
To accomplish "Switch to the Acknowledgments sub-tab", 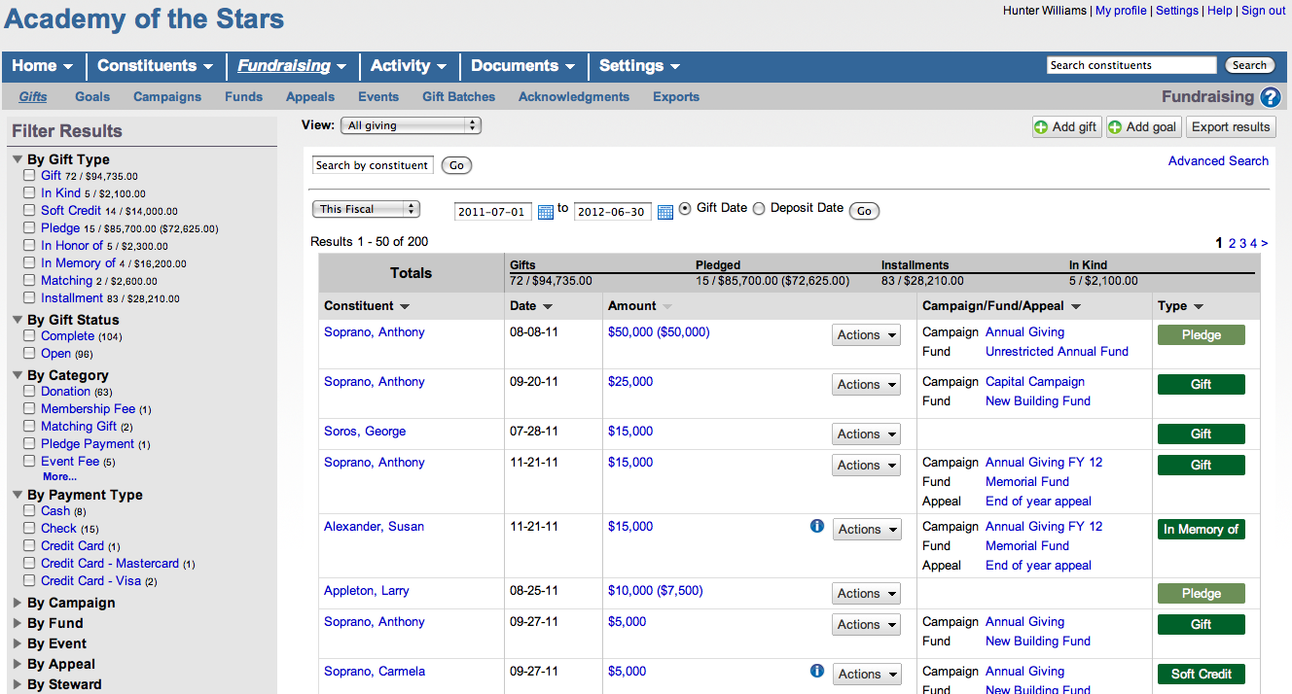I will pos(574,97).
